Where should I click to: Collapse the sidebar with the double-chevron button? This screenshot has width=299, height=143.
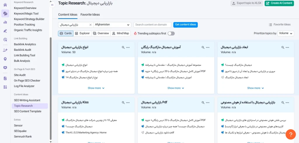point(52,5)
